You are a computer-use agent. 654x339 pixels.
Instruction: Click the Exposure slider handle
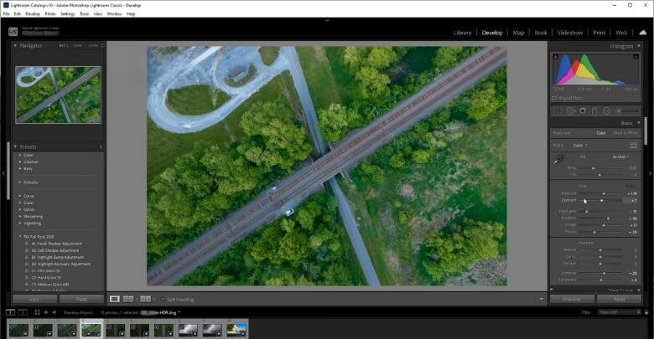point(604,193)
